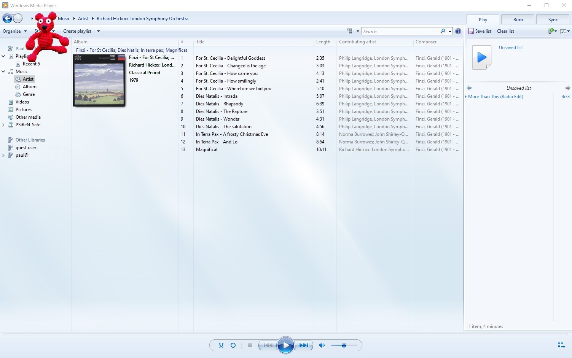Open the Help question-mark icon
Viewport: 572px width, 358px height.
point(458,31)
